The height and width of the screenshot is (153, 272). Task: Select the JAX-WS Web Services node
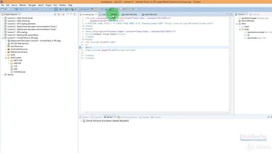click(x=20, y=43)
